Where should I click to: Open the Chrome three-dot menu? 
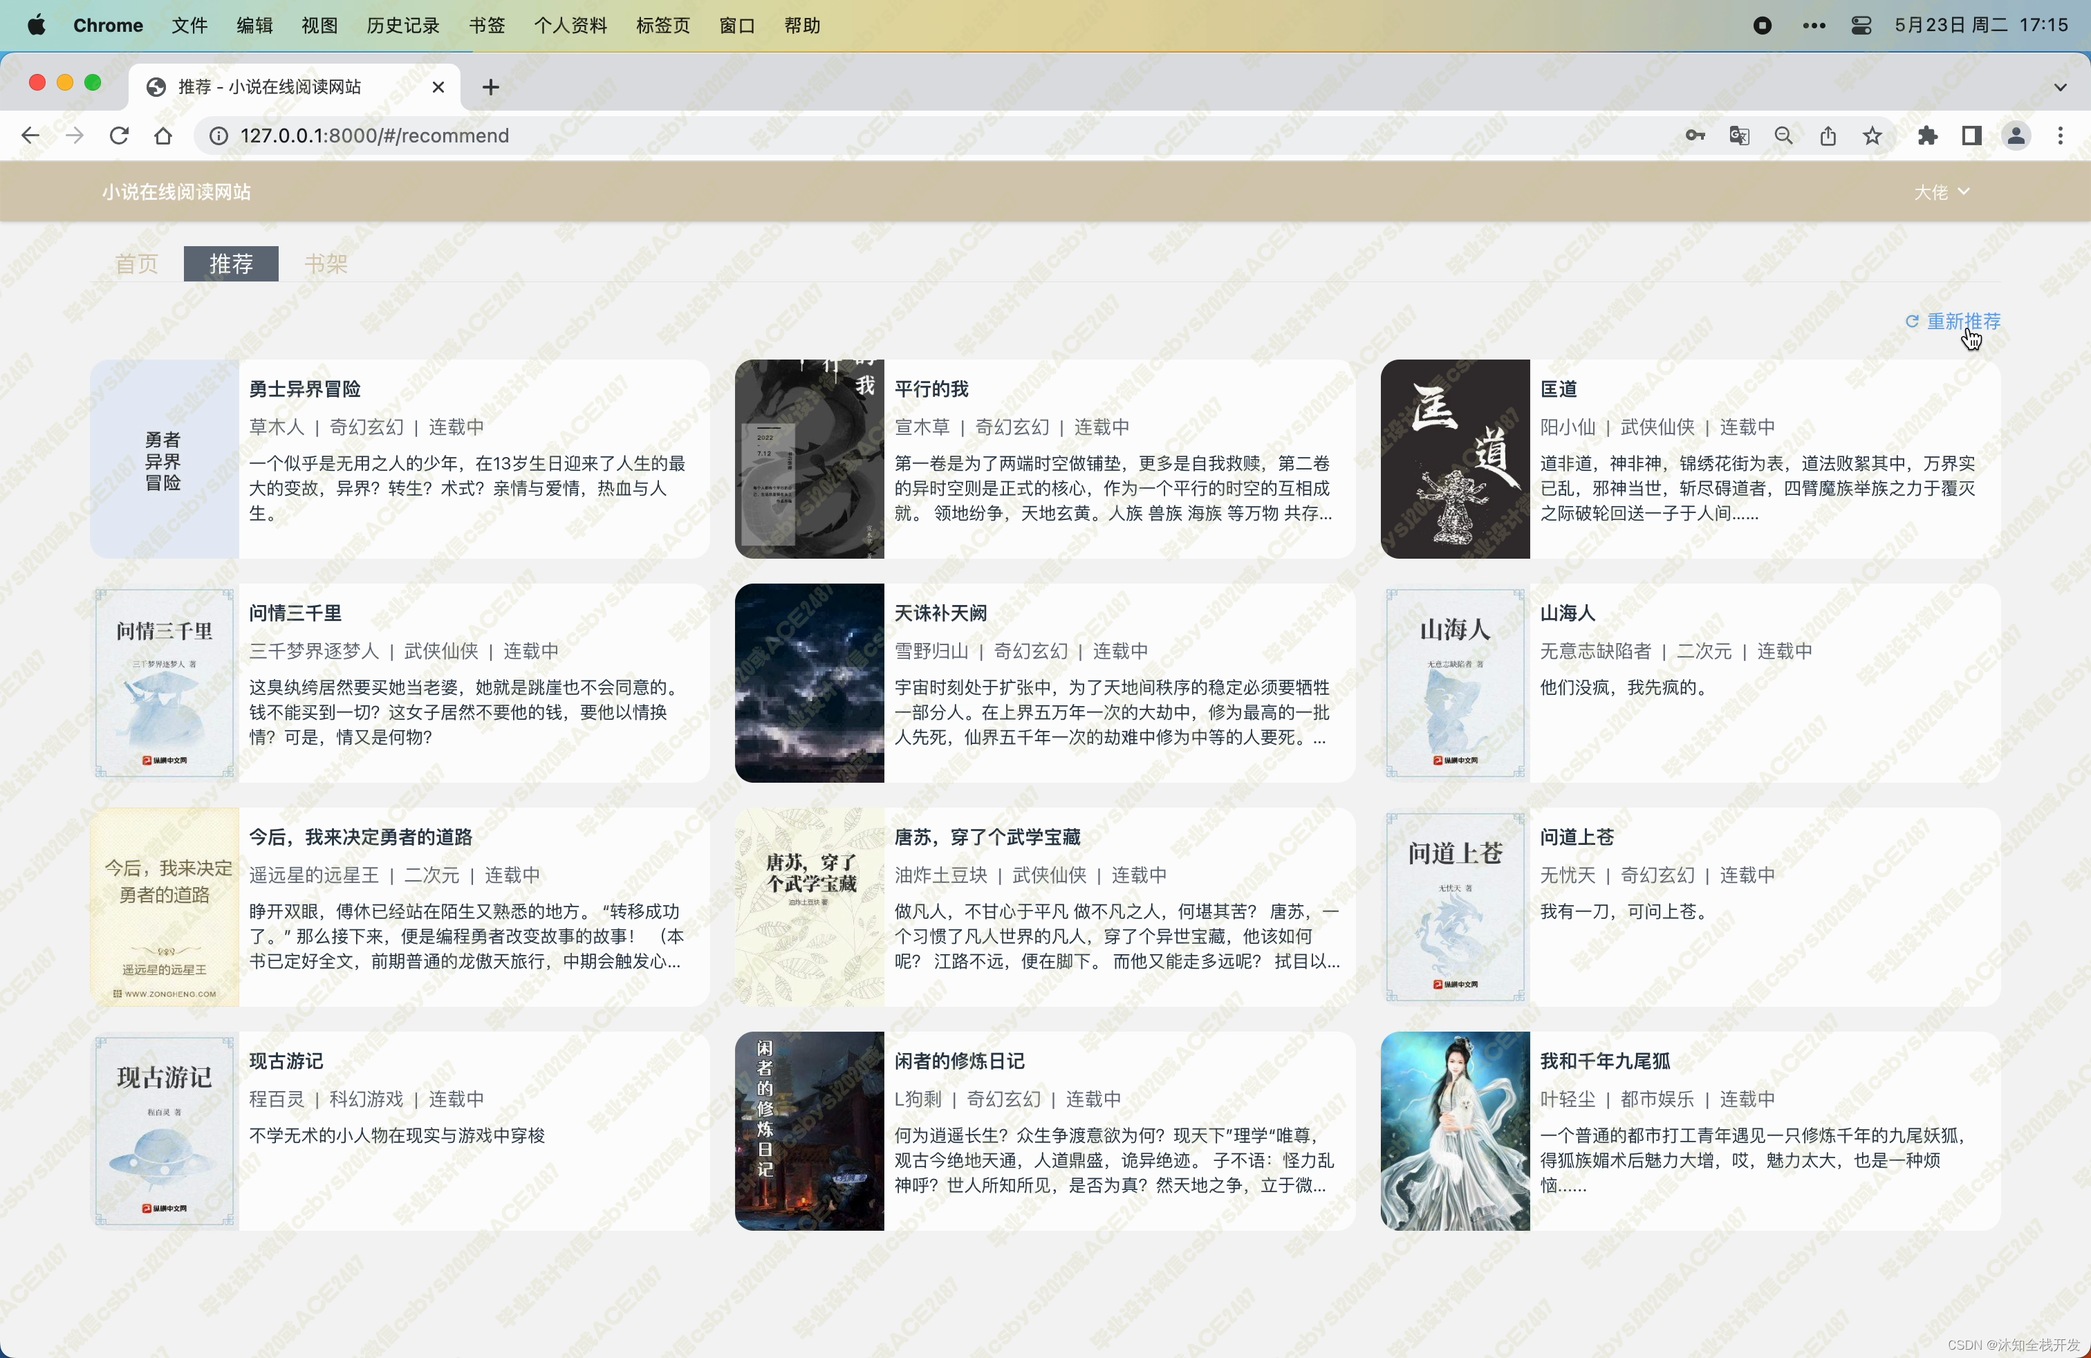click(x=2061, y=136)
